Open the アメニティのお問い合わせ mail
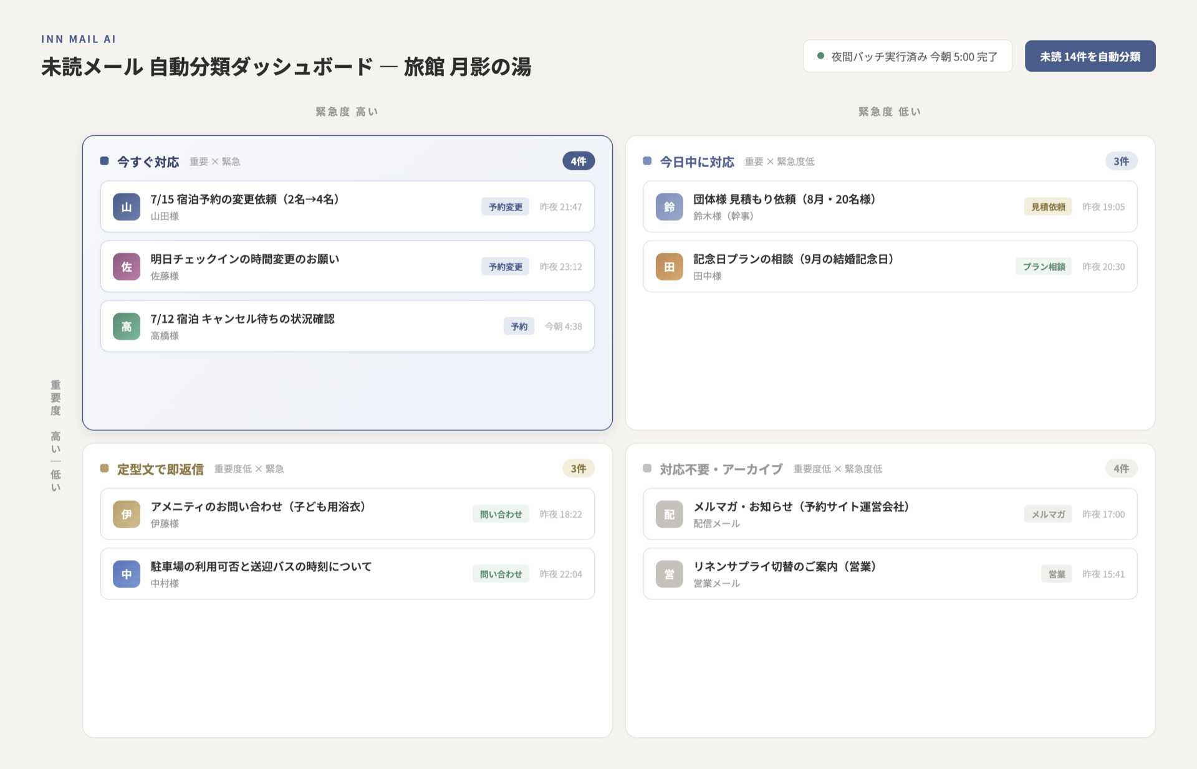The image size is (1197, 769). [x=347, y=514]
